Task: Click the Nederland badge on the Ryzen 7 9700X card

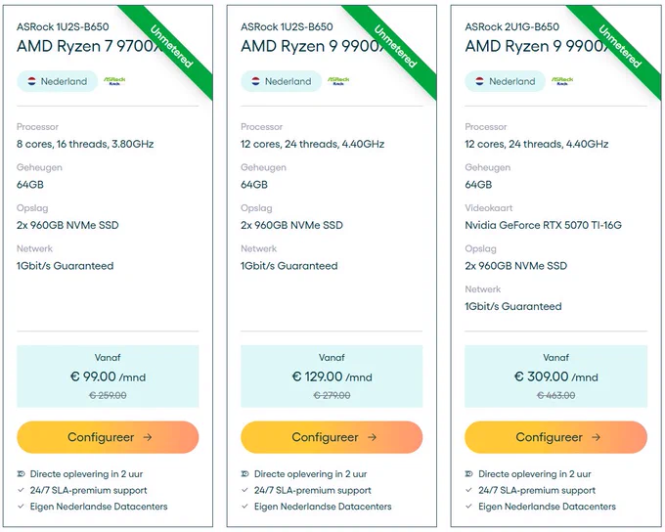Action: (x=58, y=81)
